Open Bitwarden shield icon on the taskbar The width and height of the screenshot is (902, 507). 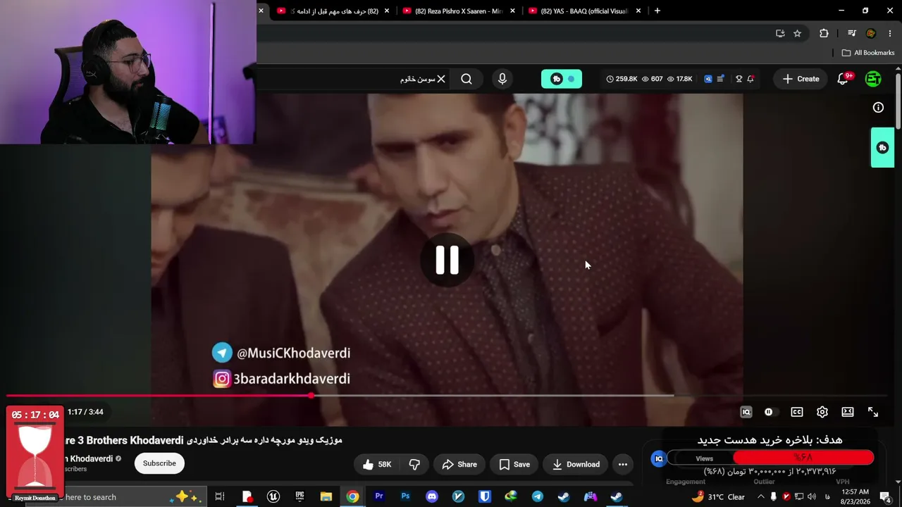point(485,497)
